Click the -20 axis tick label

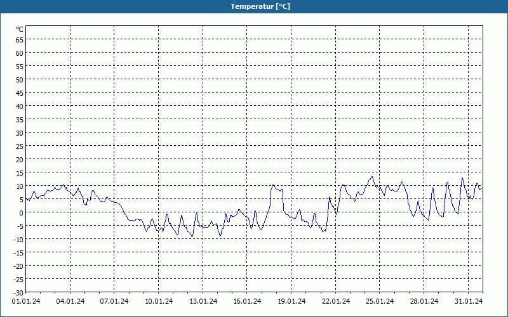(18, 266)
